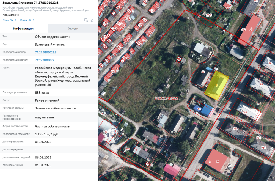Image resolution: width=275 pixels, height=181 pixels.
Task: Open cadastral number 74:27:0101022:3 link
Action: click(x=46, y=52)
